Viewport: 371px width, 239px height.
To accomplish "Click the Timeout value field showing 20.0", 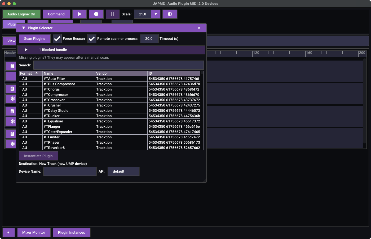I will 149,39.
